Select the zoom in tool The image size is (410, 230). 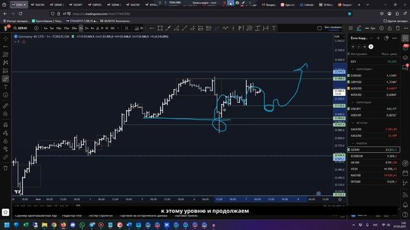6,114
